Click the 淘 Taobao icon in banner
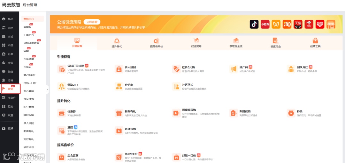 coord(287,24)
